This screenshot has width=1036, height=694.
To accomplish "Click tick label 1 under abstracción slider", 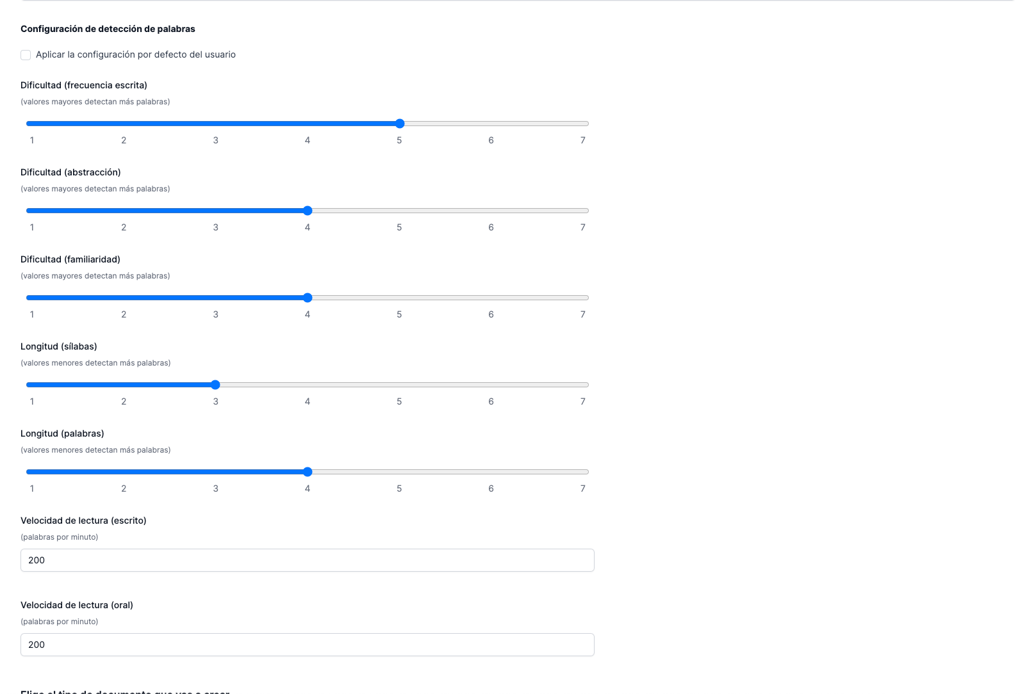I will [32, 227].
